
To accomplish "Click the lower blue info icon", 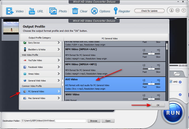I will coord(180,95).
